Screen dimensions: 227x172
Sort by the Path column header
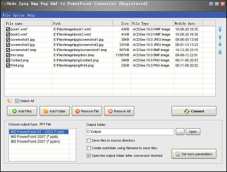pos(82,23)
